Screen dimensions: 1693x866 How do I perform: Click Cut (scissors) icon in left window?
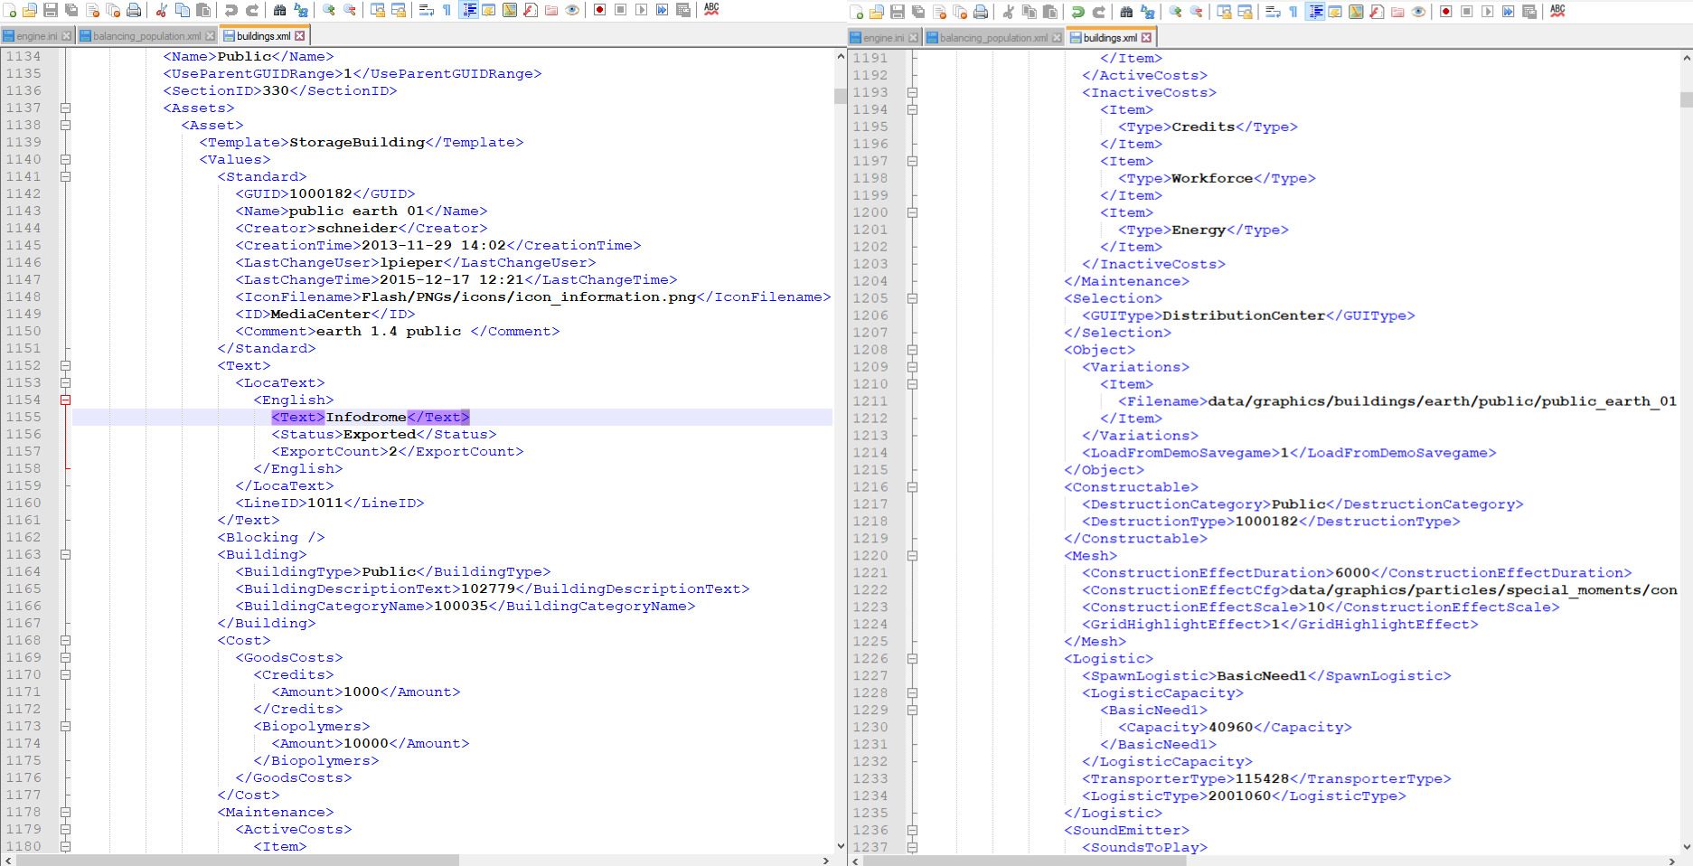coord(161,10)
